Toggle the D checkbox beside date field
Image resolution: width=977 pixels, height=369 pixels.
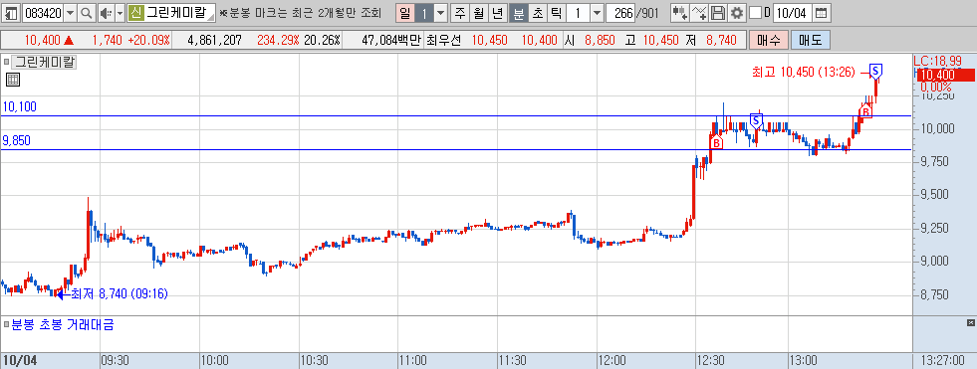click(755, 13)
